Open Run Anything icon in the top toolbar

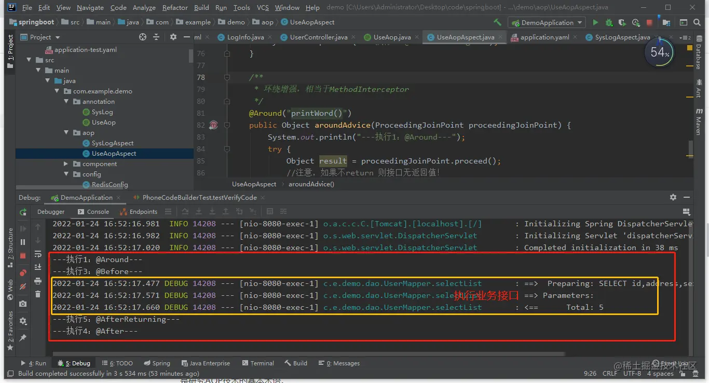click(684, 22)
